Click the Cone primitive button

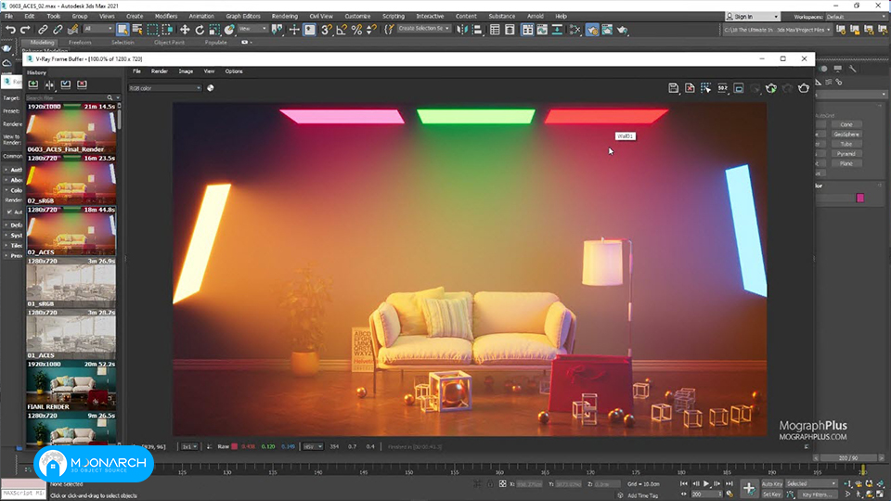click(846, 124)
